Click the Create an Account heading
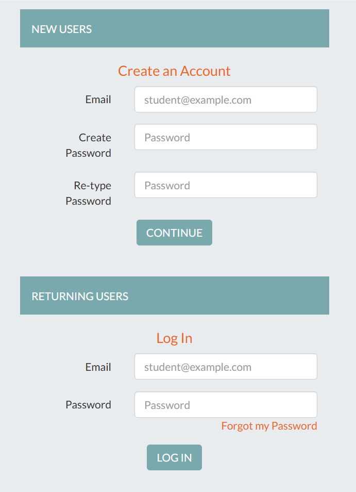Image resolution: width=356 pixels, height=492 pixels. coord(174,71)
